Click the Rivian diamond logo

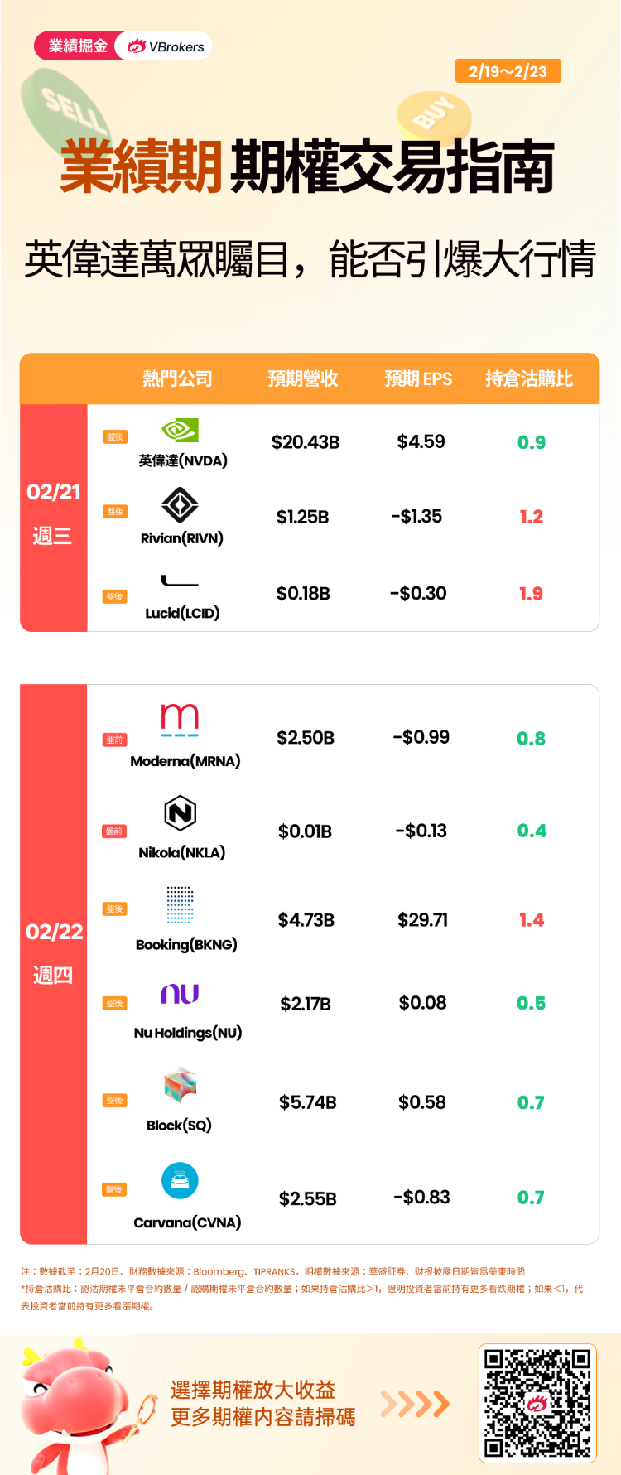180,505
